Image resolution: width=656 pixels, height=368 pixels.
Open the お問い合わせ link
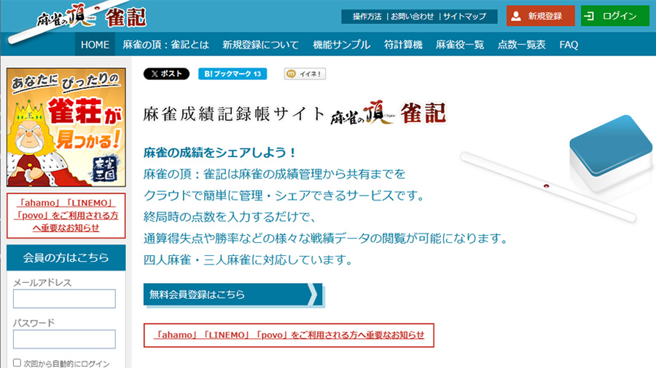[x=412, y=16]
